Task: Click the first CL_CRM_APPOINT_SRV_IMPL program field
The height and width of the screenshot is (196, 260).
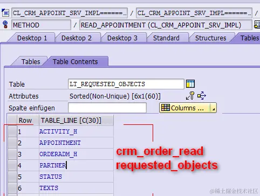Action: (70, 13)
